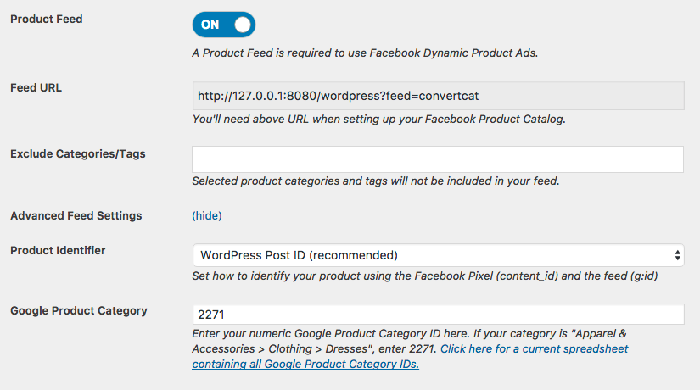The height and width of the screenshot is (390, 700).
Task: Open the Product Identifier dropdown
Action: 438,255
